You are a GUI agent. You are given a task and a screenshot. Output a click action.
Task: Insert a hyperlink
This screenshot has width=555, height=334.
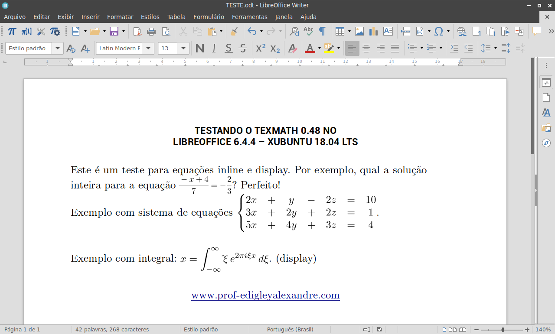[462, 31]
